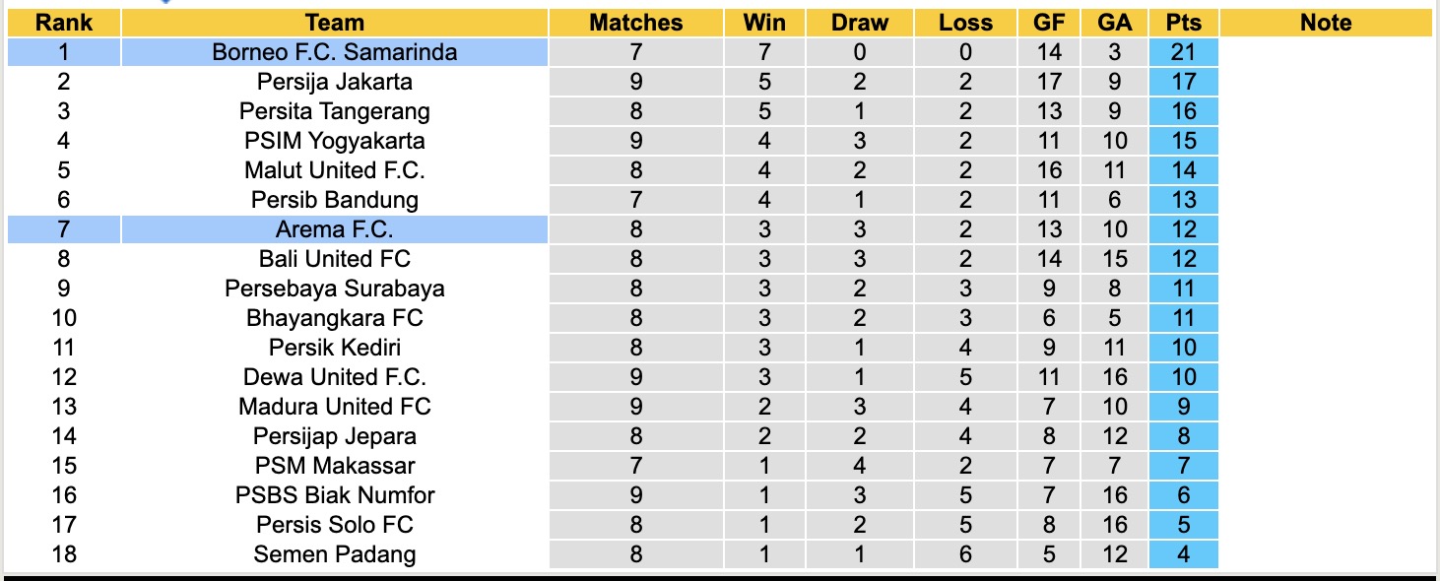Click the Loss column header
1440x581 pixels.
[x=965, y=23]
